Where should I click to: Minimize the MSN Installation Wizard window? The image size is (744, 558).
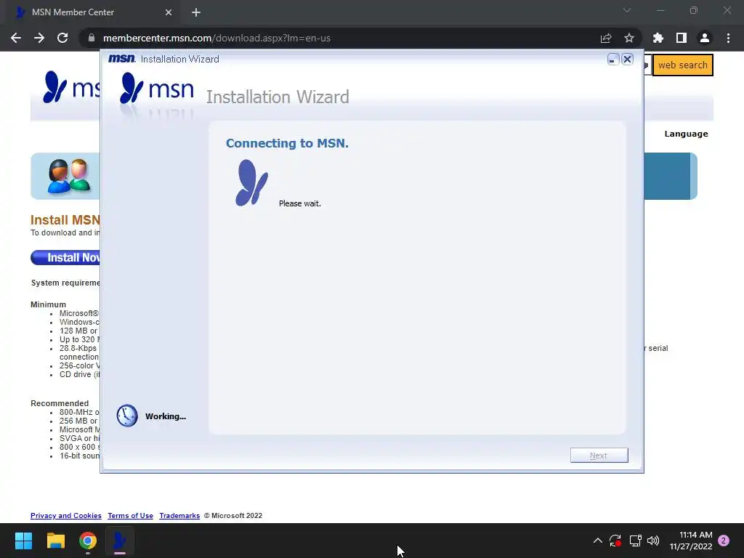(x=613, y=60)
